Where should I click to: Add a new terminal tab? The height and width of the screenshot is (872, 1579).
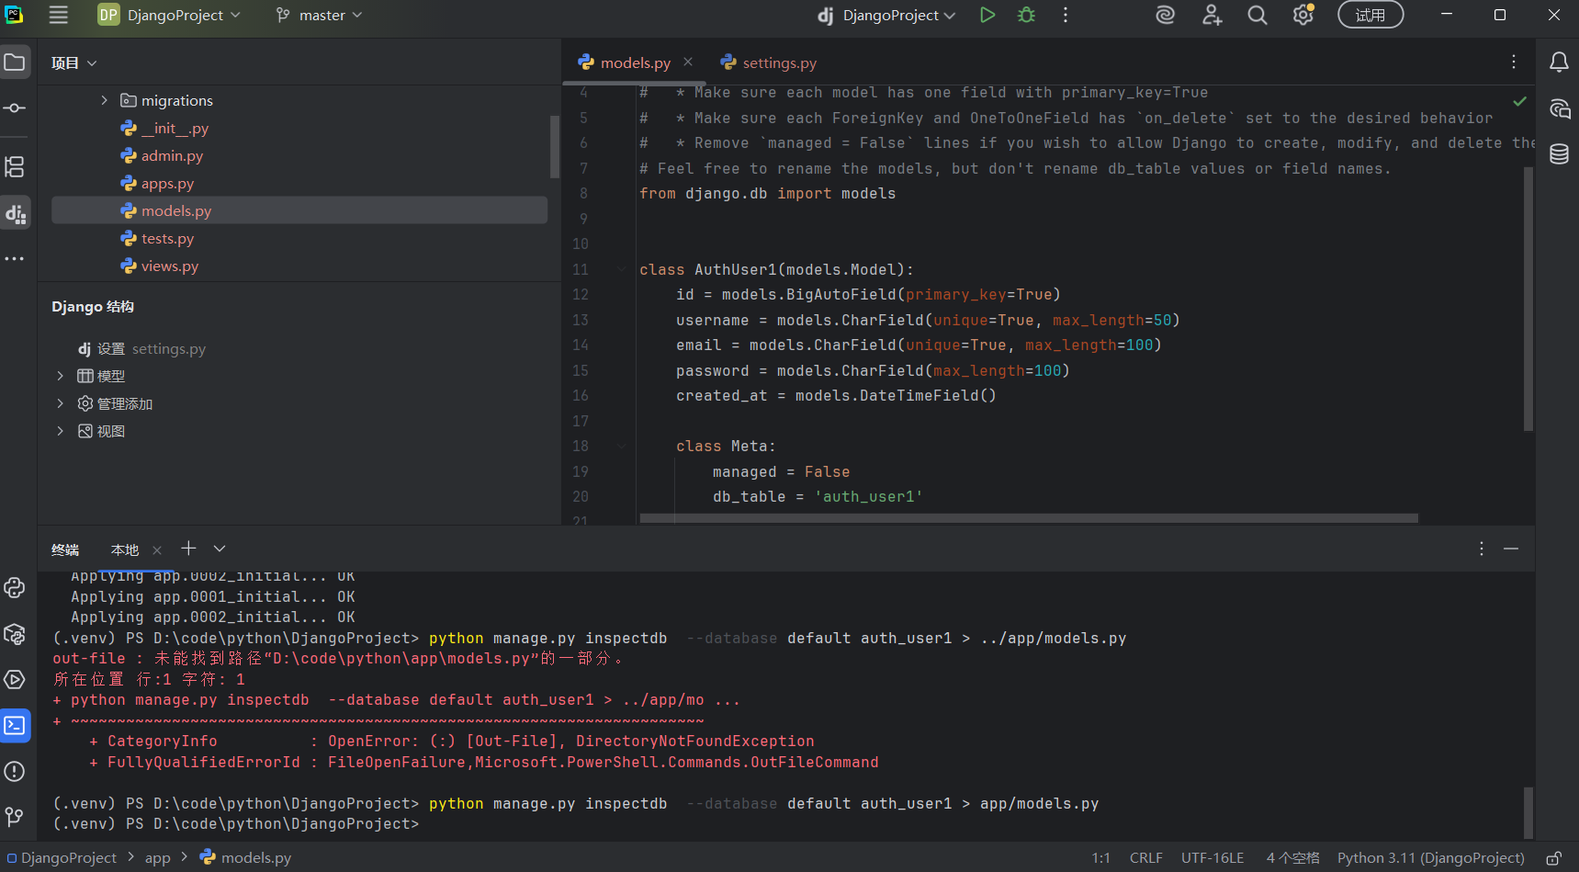coord(188,549)
